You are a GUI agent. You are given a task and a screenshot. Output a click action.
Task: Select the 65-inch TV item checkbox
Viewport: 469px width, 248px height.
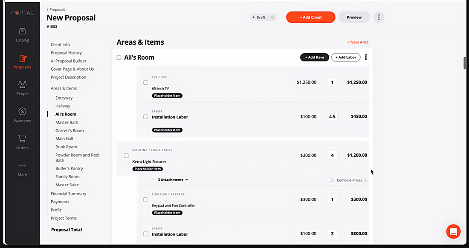point(146,83)
